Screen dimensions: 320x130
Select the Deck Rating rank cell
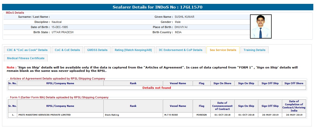point(112,115)
